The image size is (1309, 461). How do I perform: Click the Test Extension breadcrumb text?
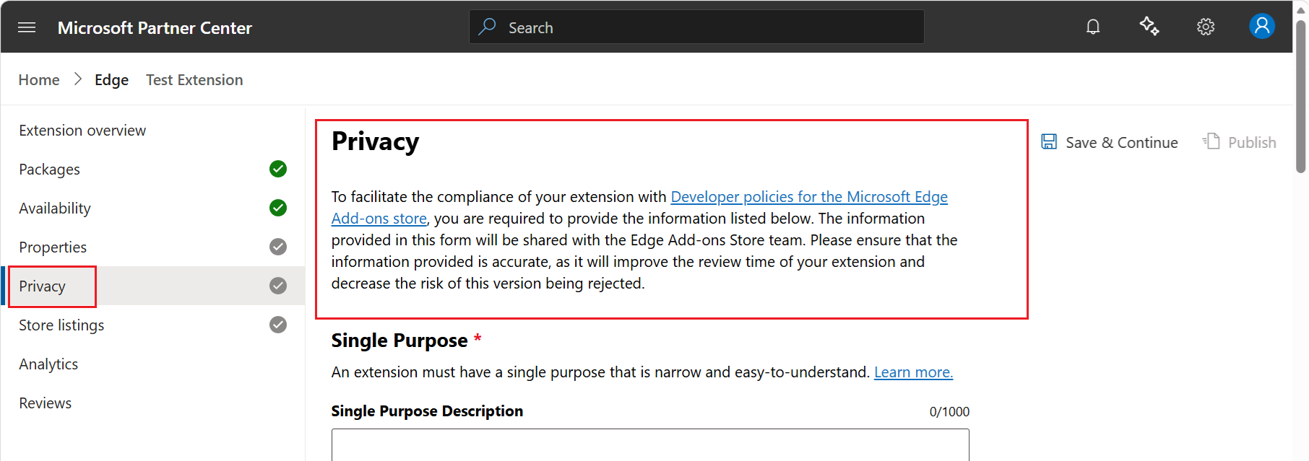tap(194, 80)
